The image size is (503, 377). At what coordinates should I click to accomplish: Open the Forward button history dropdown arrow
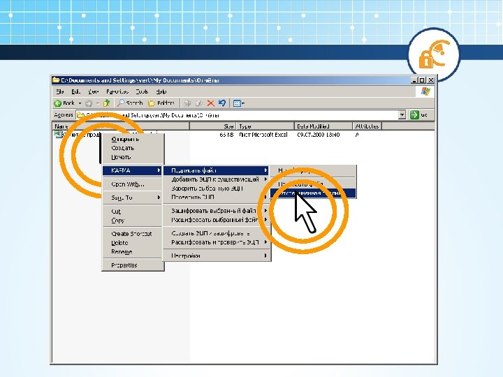98,103
